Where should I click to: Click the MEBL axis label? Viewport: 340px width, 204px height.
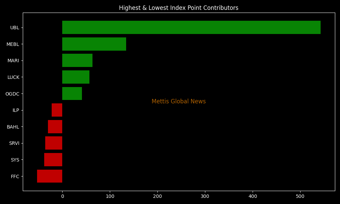click(13, 44)
